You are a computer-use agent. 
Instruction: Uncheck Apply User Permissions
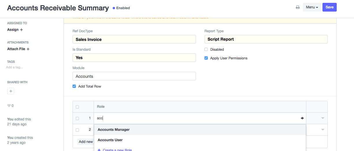coord(206,58)
